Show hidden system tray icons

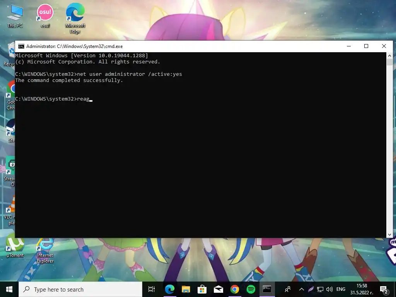(302, 289)
